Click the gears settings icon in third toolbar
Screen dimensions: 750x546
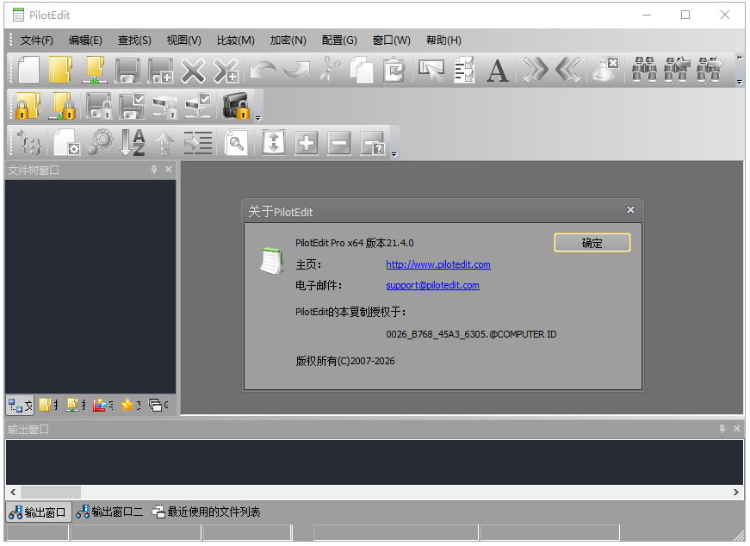coord(100,142)
